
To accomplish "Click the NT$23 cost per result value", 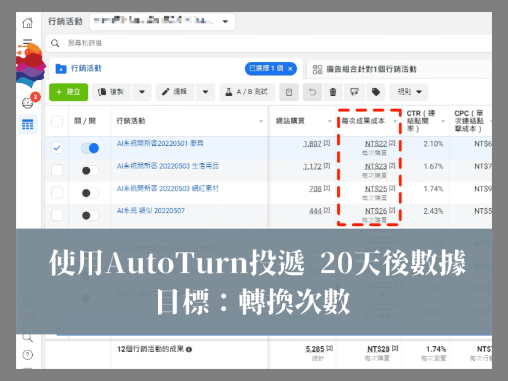I will (376, 166).
